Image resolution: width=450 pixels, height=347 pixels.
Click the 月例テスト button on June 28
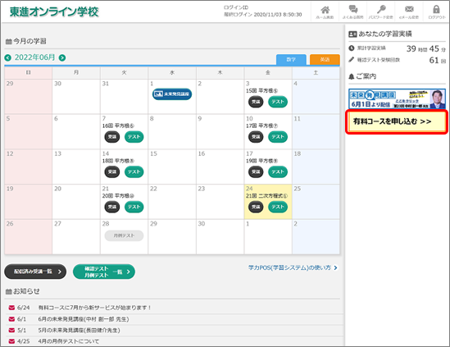124,235
